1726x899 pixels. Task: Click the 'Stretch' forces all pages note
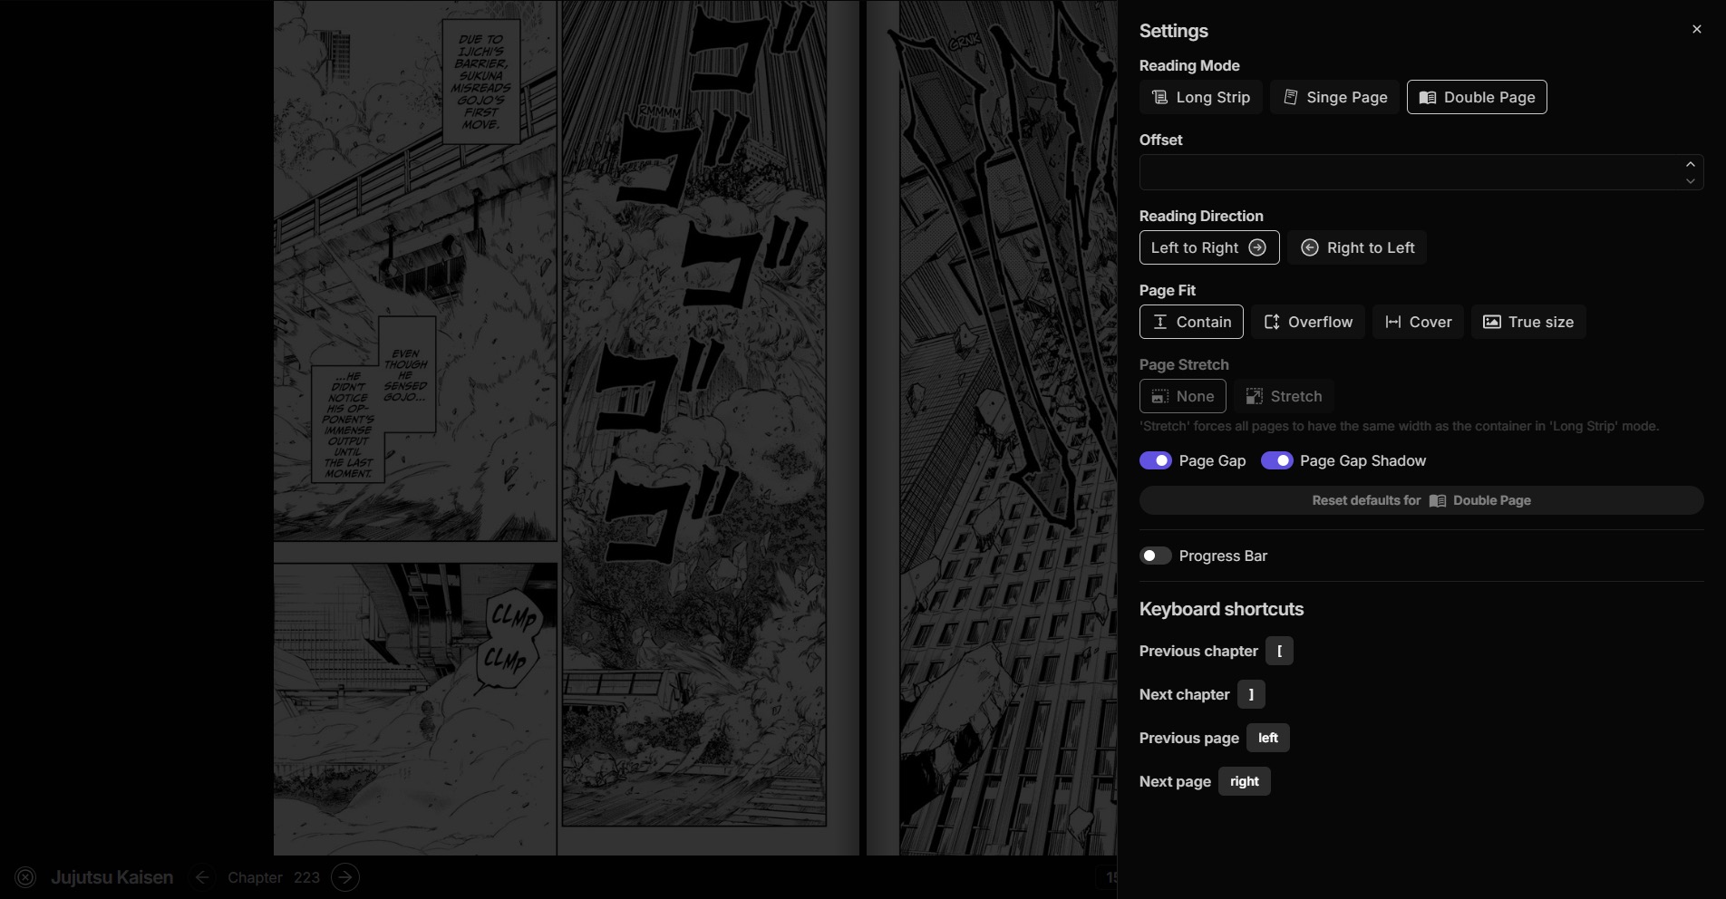pos(1399,426)
